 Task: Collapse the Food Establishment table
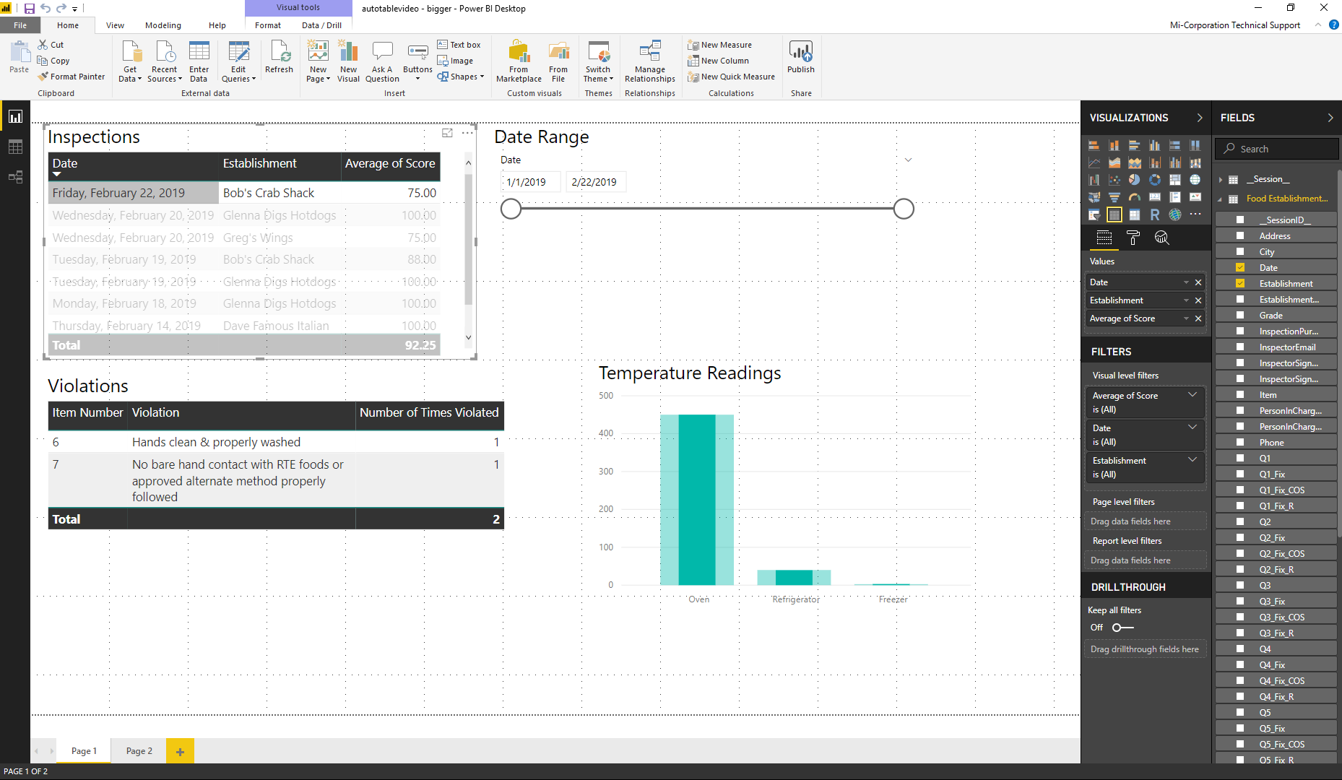1221,199
